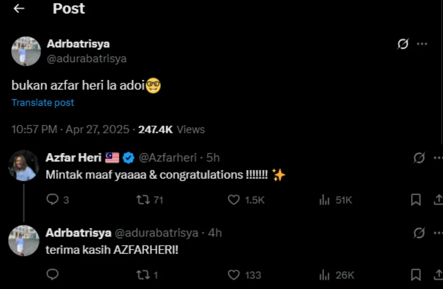Open Azfar Heri's profile name link

pyautogui.click(x=74, y=158)
